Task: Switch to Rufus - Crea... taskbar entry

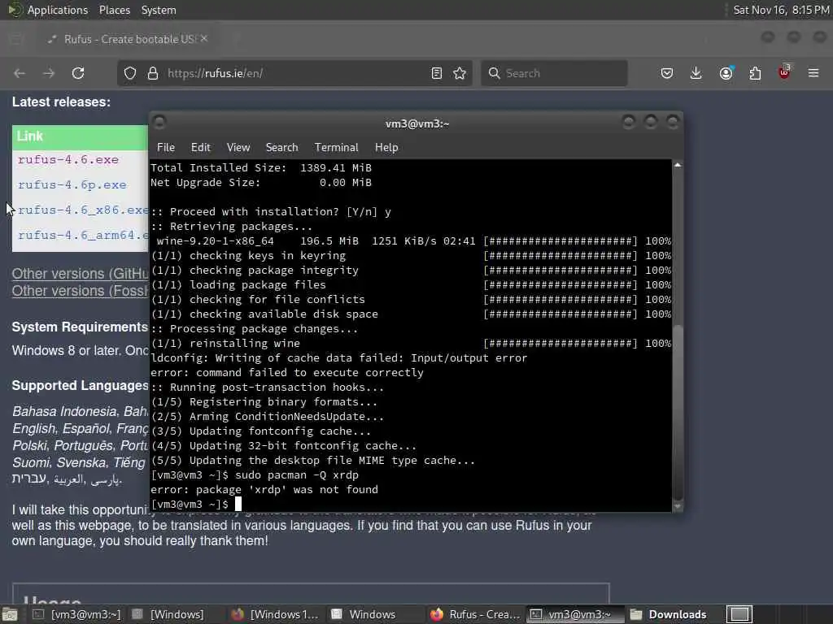Action: tap(475, 614)
